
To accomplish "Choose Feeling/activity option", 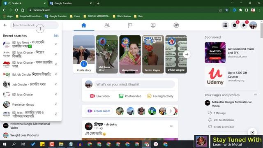I will point(160,96).
